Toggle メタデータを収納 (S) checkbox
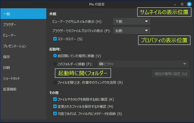Screen dimensions: 194x123 tap(55, 114)
